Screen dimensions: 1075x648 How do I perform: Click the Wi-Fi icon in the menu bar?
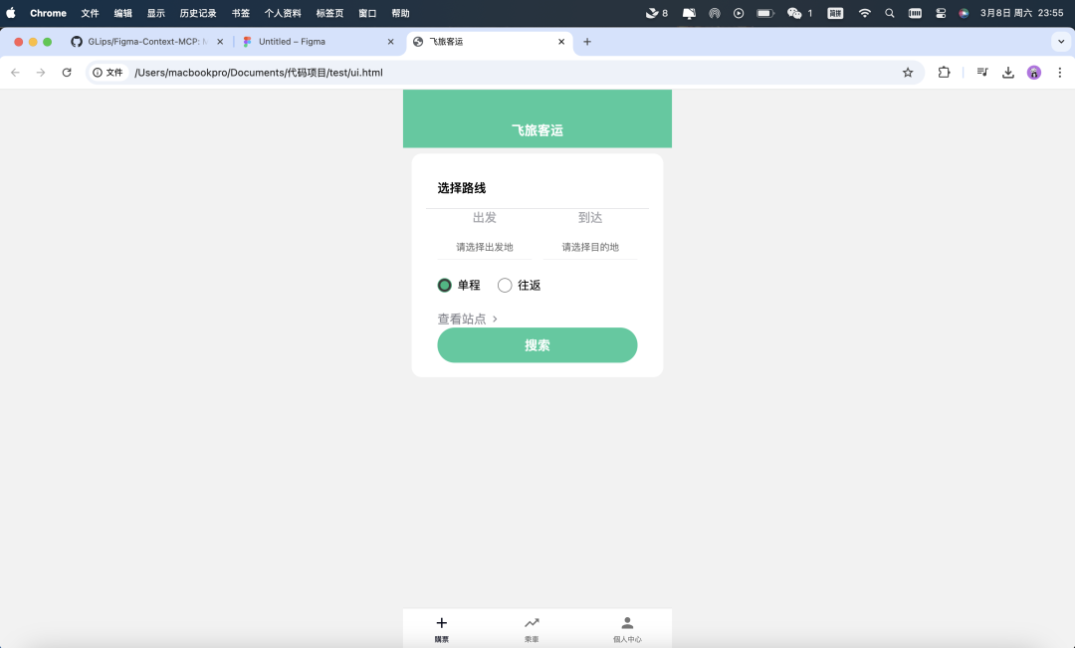(863, 13)
